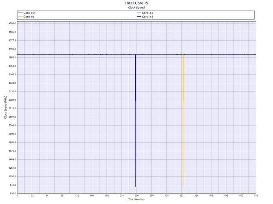The height and width of the screenshot is (204, 273).
Task: Click the 638.0 y-axis value
Action: tap(13, 193)
